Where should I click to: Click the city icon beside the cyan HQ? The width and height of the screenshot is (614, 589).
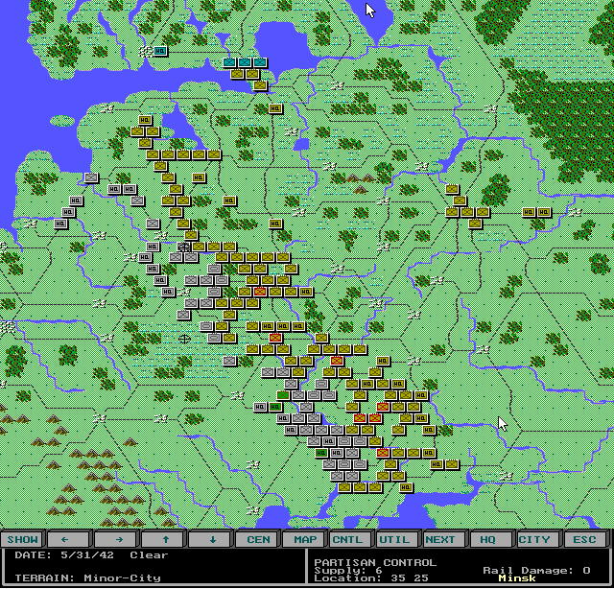pos(146,51)
